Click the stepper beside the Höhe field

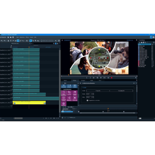(x=93, y=97)
